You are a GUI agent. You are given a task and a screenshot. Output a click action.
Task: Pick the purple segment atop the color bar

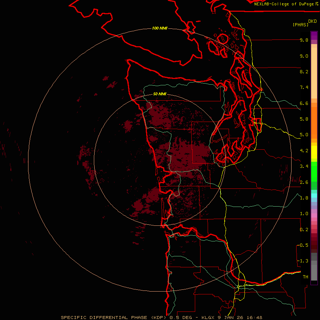314,36
